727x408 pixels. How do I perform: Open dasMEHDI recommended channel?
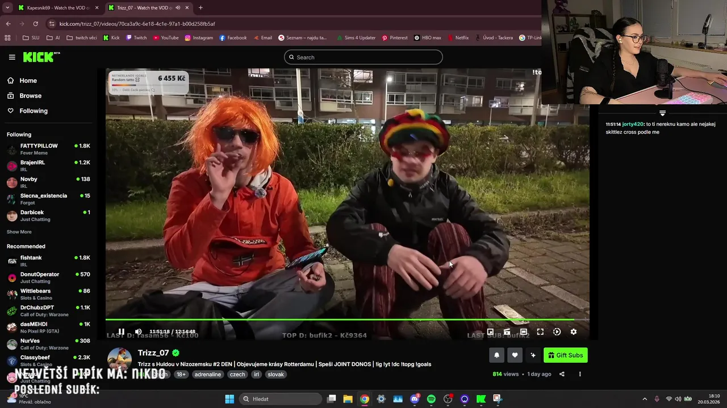pyautogui.click(x=48, y=328)
